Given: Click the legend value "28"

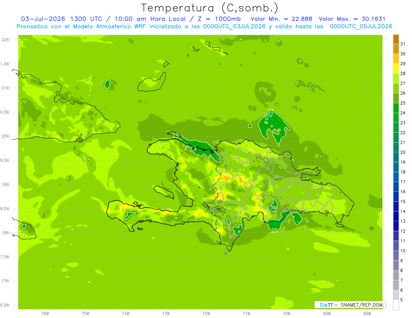Looking at the screenshot, I should (403, 73).
